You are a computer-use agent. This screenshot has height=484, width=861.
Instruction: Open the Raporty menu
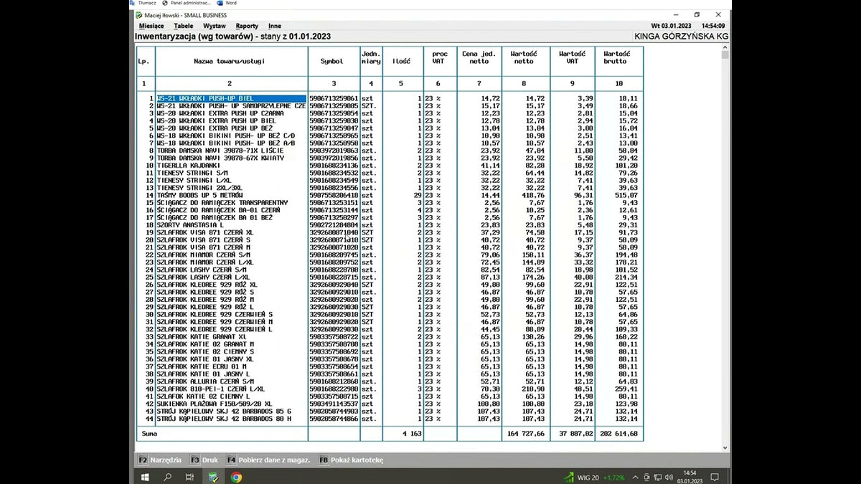coord(247,26)
